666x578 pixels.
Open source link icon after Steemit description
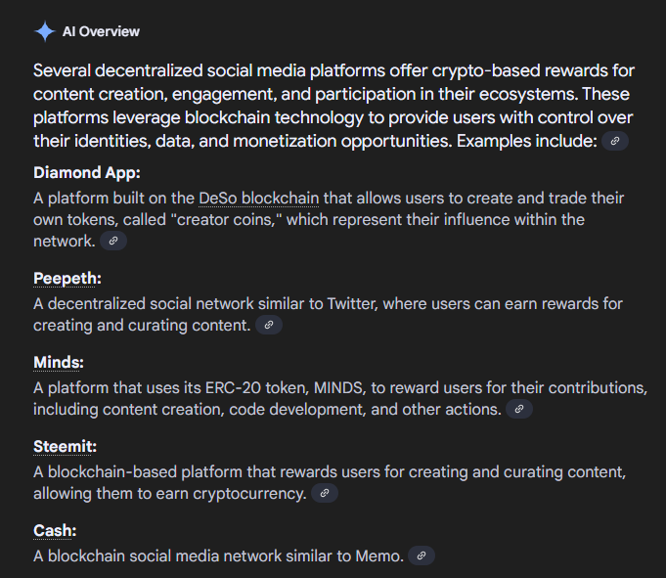pos(324,493)
